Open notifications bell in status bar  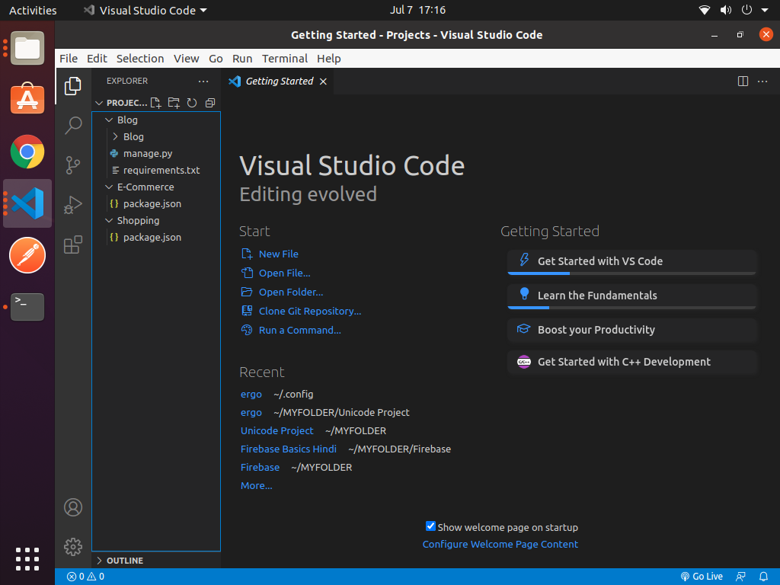763,577
